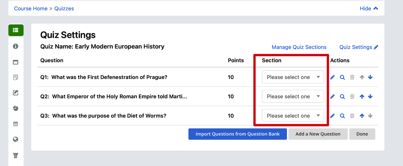
Task: Collapse the breadcrumb bar with Hide
Action: tap(369, 9)
